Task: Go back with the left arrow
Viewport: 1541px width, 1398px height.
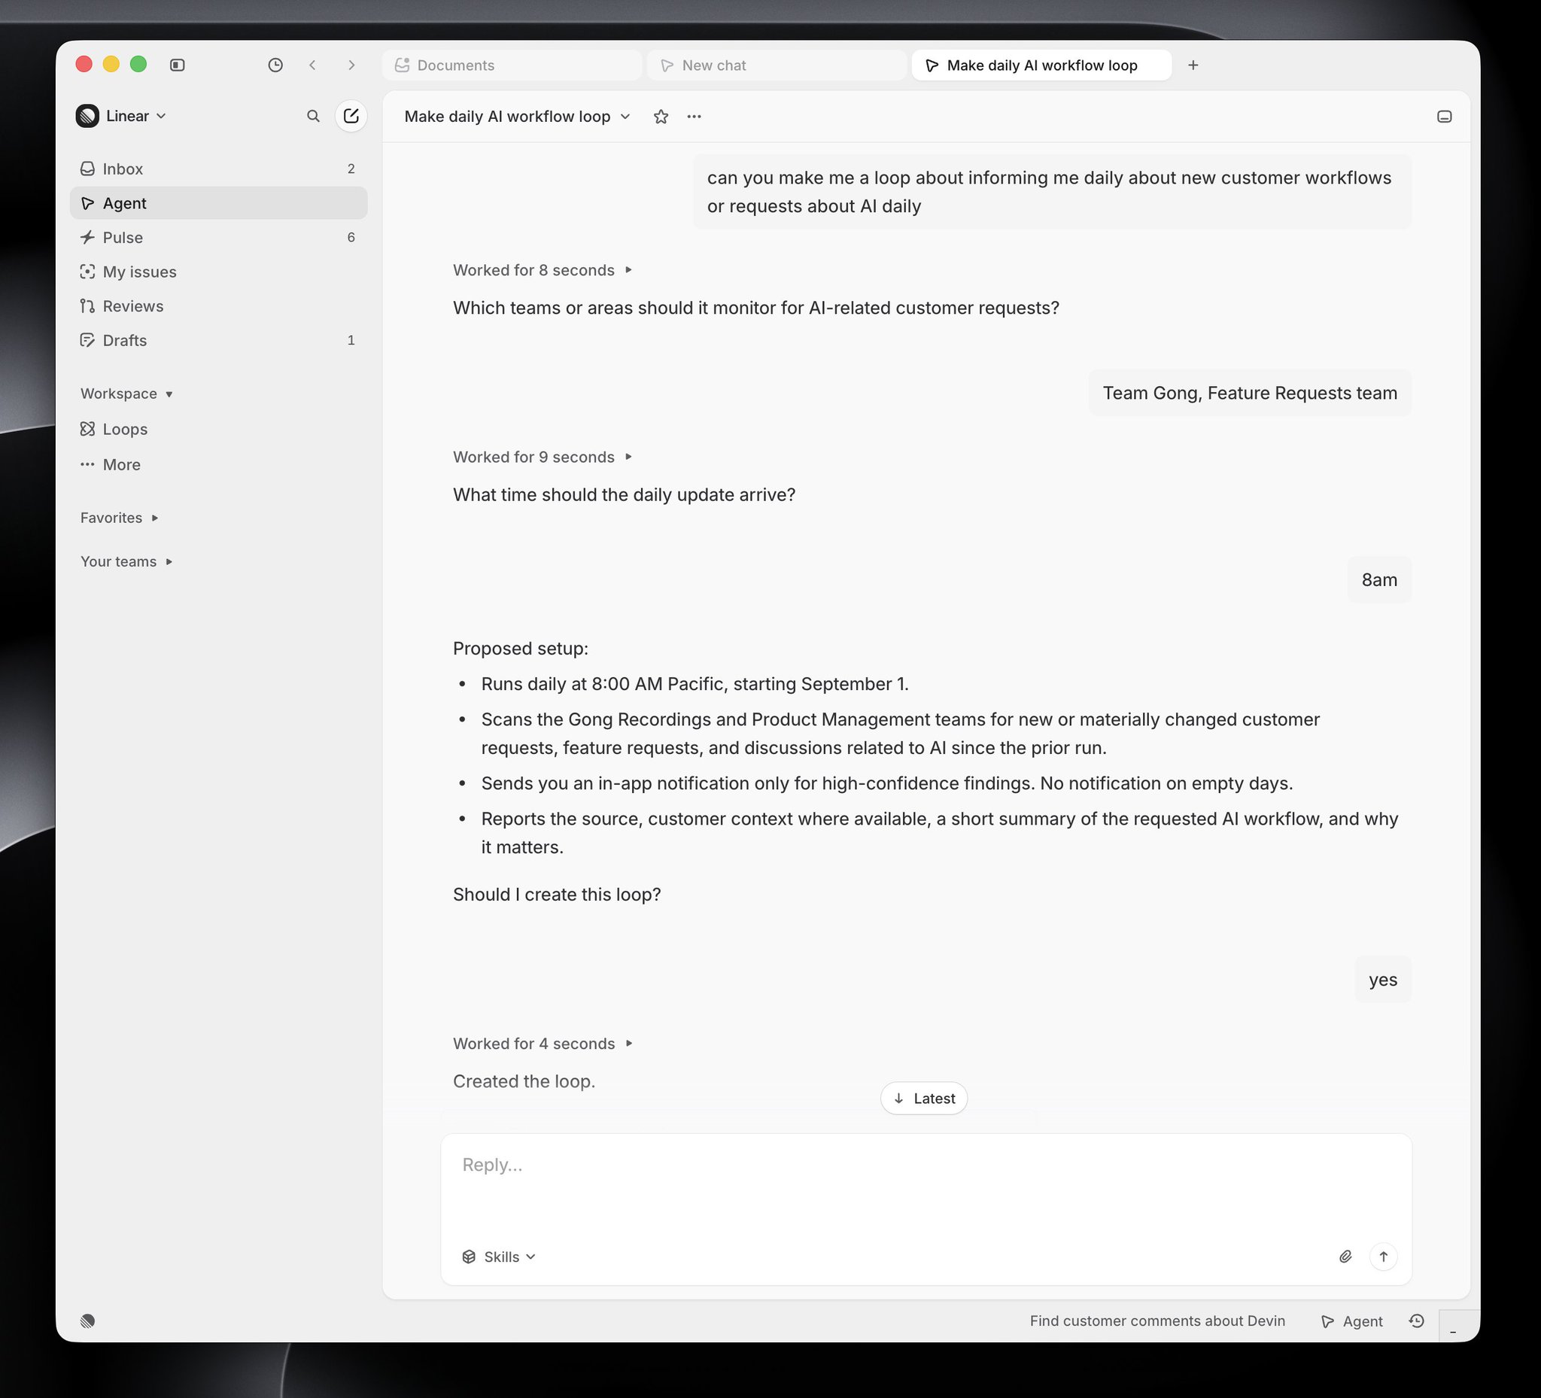Action: (x=312, y=65)
